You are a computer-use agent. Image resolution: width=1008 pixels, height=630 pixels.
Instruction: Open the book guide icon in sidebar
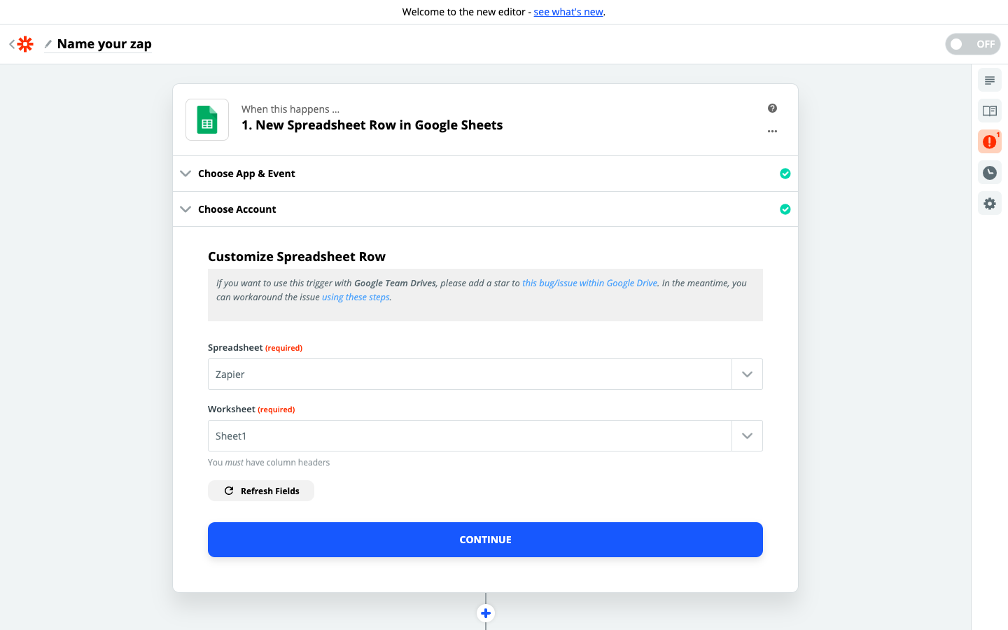(989, 111)
